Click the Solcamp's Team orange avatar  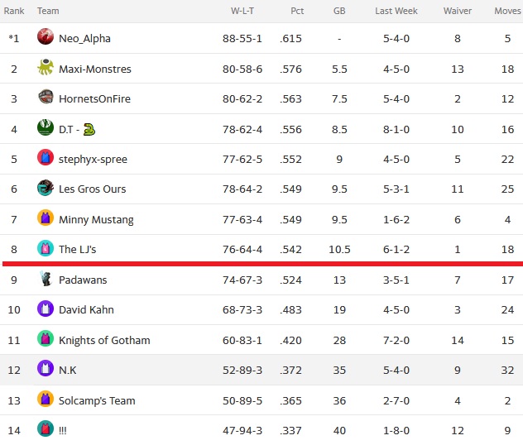click(x=46, y=399)
